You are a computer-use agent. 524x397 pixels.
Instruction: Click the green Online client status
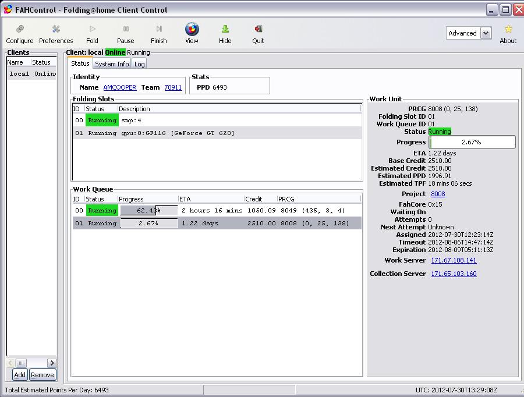pyautogui.click(x=115, y=52)
